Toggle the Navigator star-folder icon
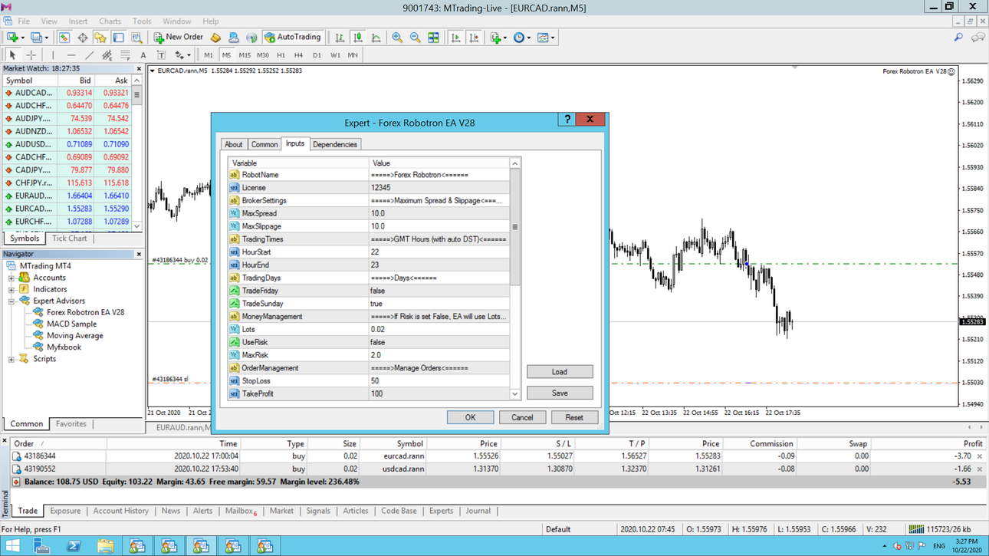Image resolution: width=989 pixels, height=556 pixels. 100,37
